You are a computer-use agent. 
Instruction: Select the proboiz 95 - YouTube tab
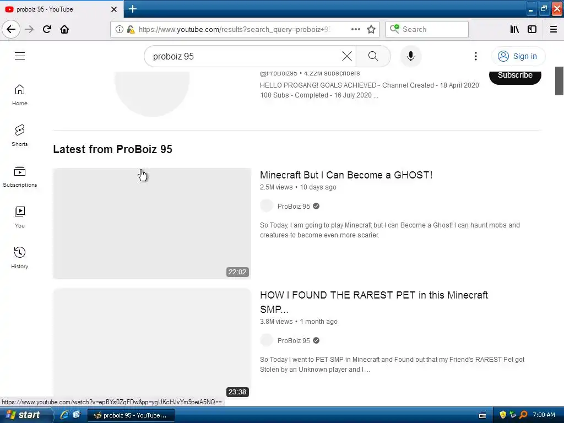61,9
